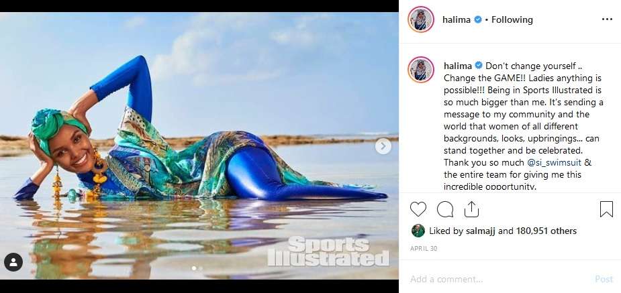
Task: Click the verified badge beside header username
Action: [477, 19]
